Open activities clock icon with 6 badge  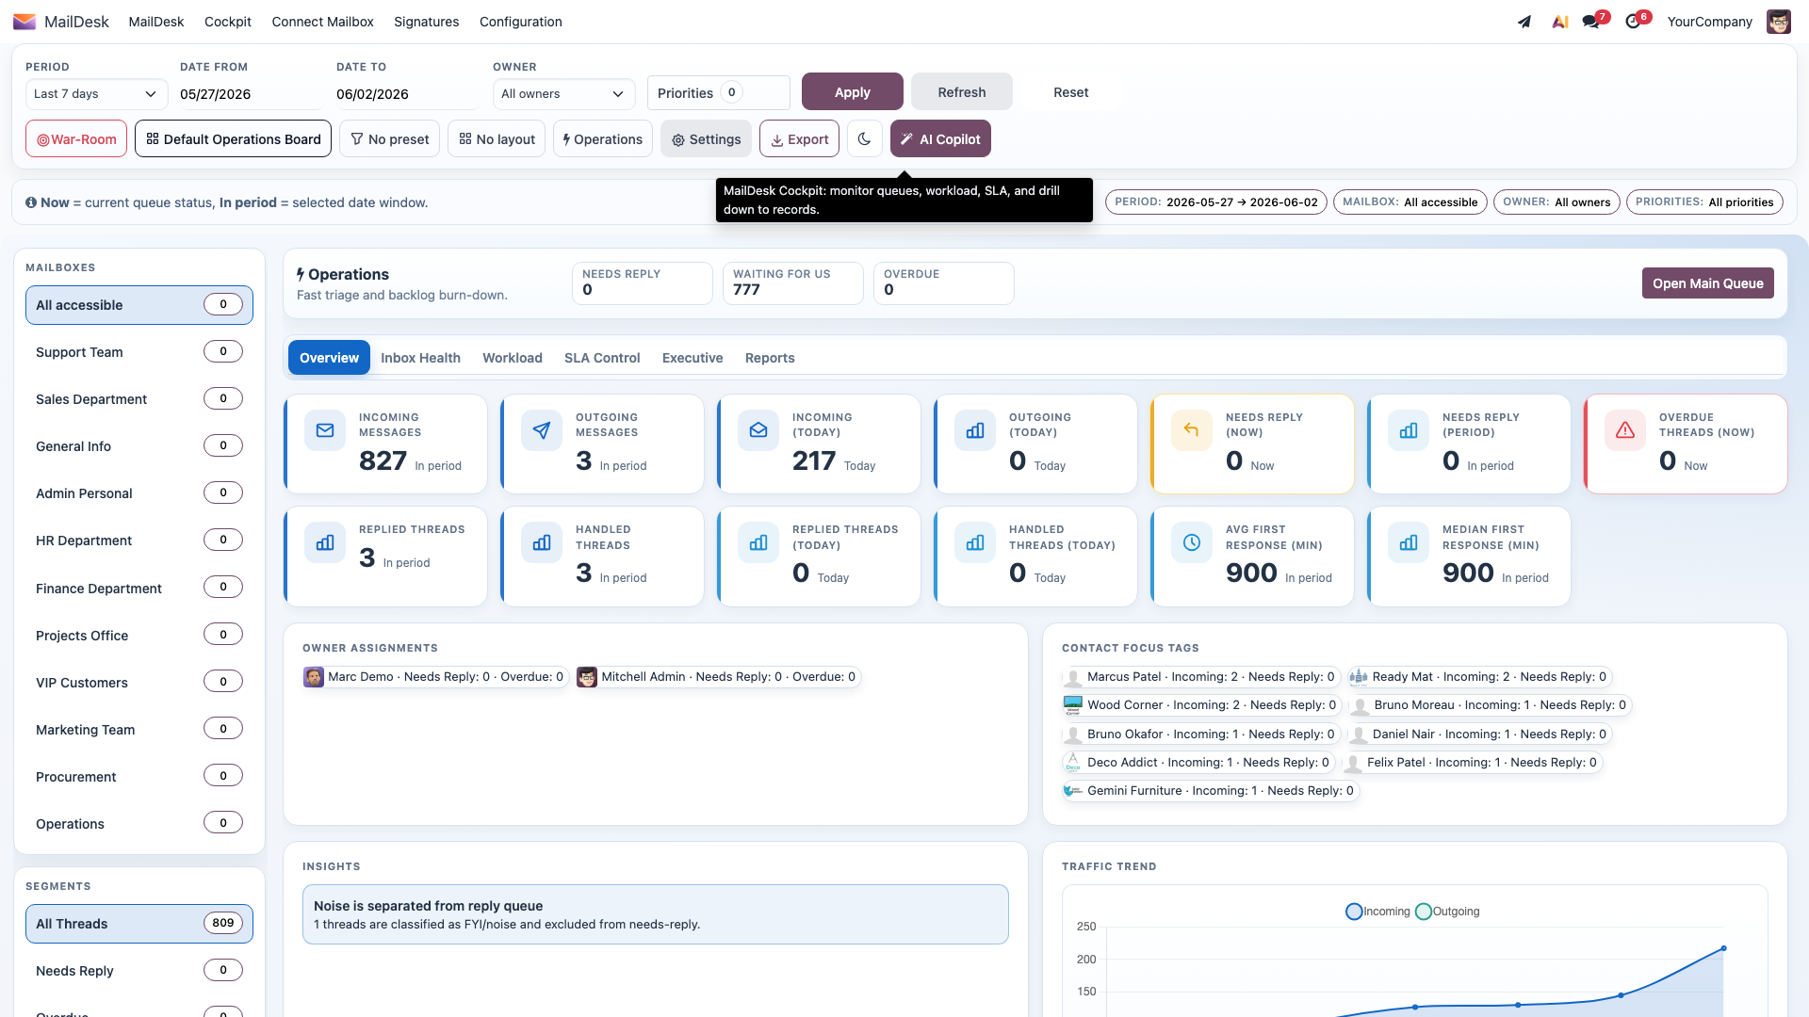[1633, 22]
